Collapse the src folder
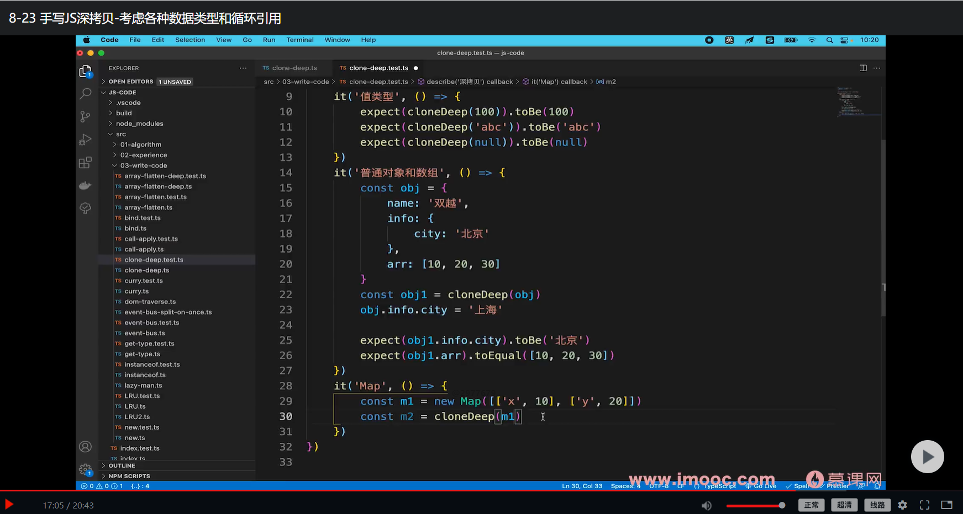The width and height of the screenshot is (963, 514). [x=120, y=134]
